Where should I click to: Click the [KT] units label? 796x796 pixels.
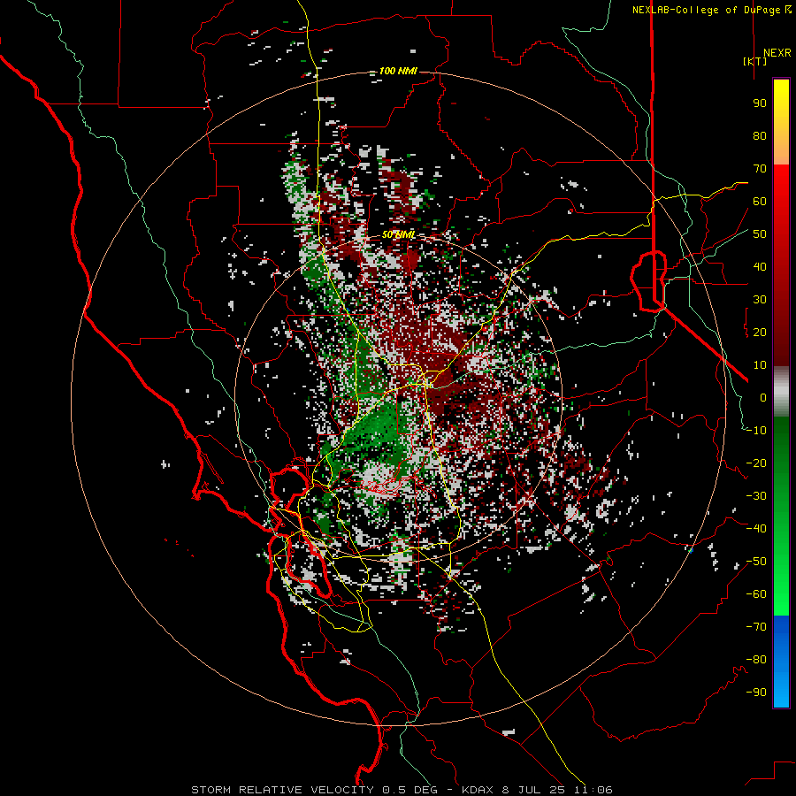coord(755,61)
